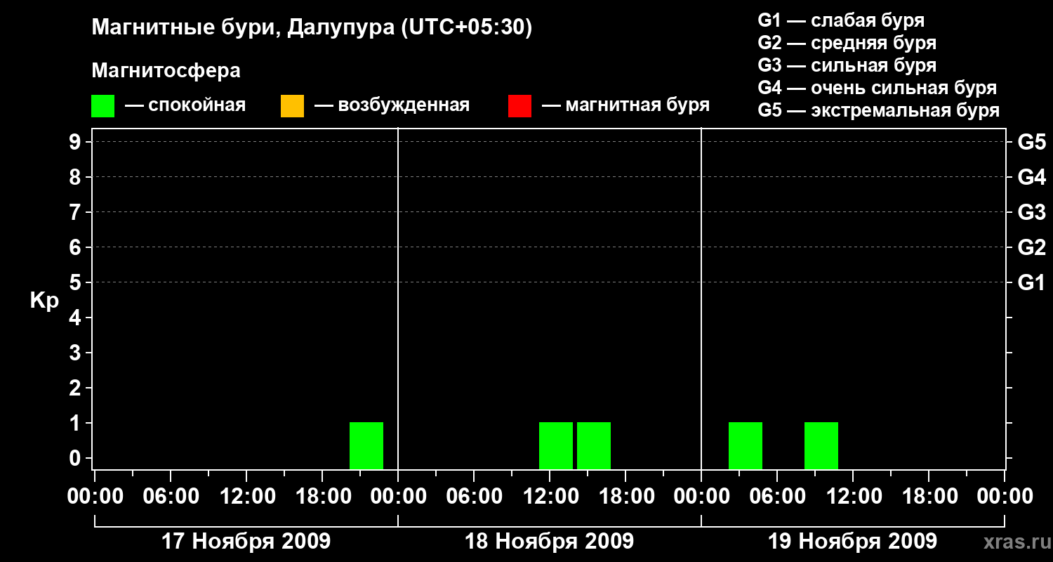Select the green Kp bar on 17 Ноября
The width and height of the screenshot is (1053, 562).
366,445
